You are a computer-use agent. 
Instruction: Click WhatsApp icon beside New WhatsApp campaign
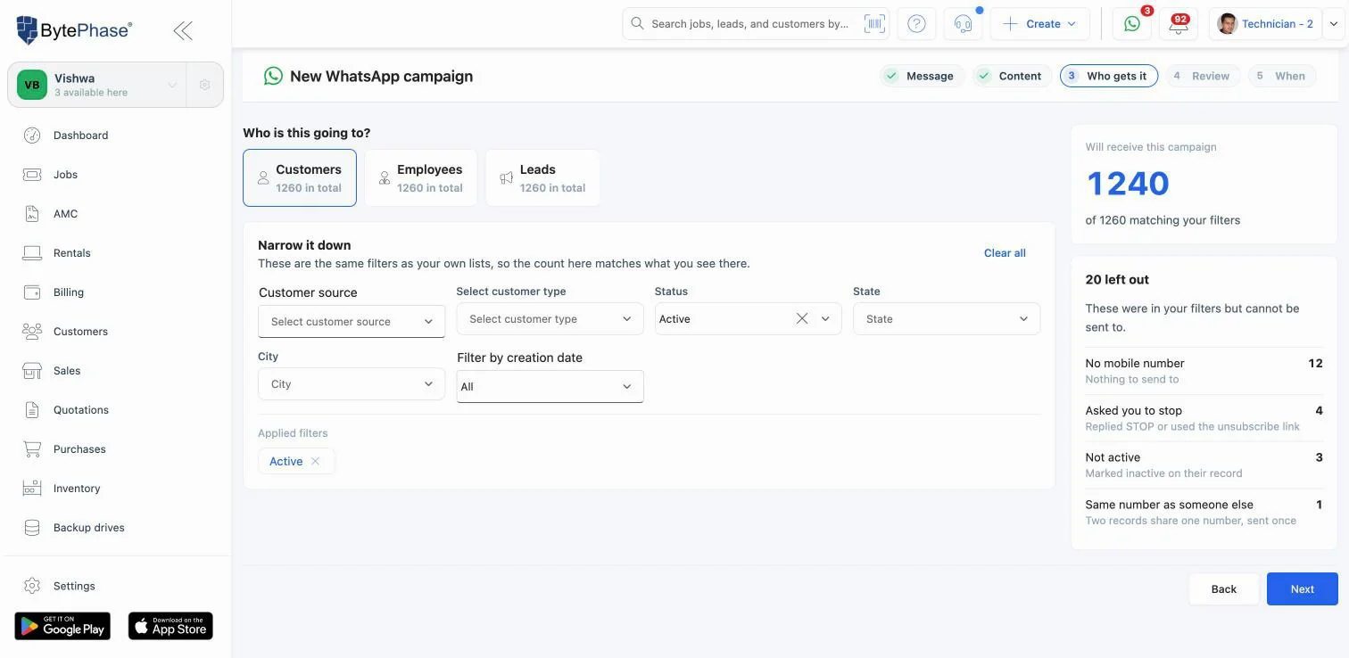click(273, 76)
